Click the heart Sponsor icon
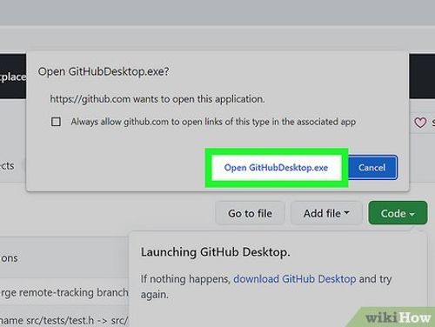 (420, 123)
